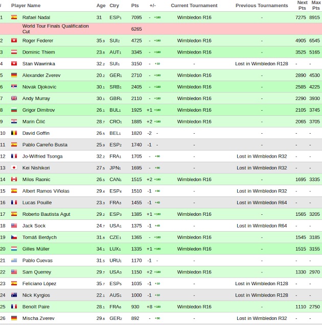Click the Canada flag beside Milos Raonic
Image resolution: width=322 pixels, height=325 pixels.
tap(14, 180)
